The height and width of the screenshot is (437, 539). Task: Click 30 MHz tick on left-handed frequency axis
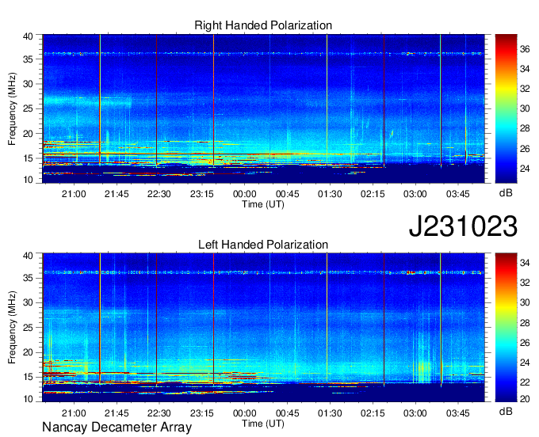coord(28,302)
